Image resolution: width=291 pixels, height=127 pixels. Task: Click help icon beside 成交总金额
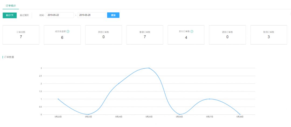[68, 31]
